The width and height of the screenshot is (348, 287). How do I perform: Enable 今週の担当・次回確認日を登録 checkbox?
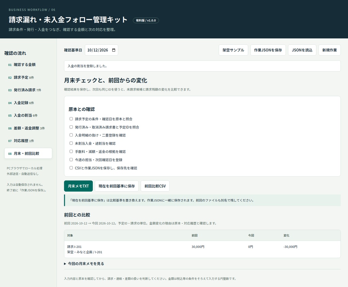(71, 160)
